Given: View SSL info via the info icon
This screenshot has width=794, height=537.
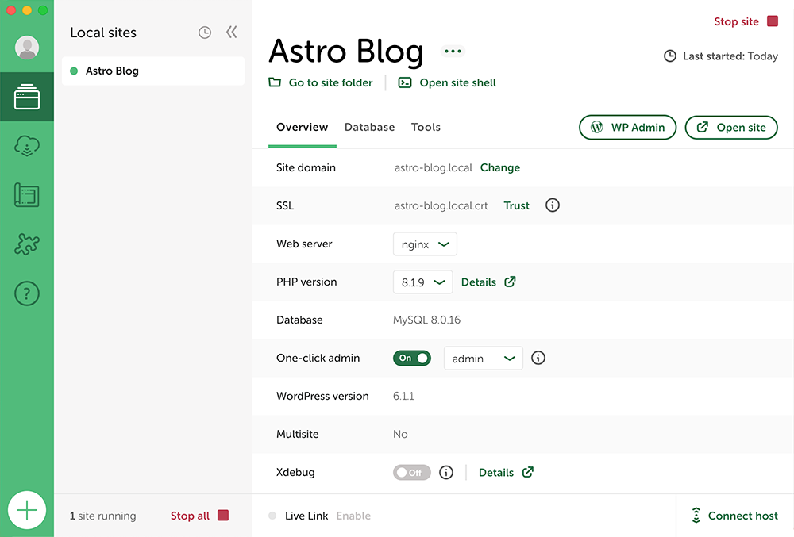Looking at the screenshot, I should pos(552,205).
